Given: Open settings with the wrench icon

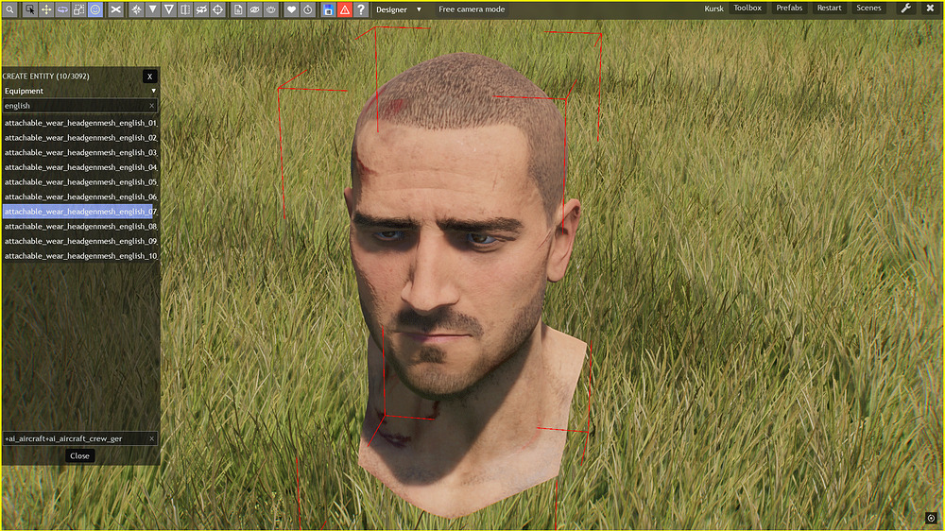Looking at the screenshot, I should point(906,9).
